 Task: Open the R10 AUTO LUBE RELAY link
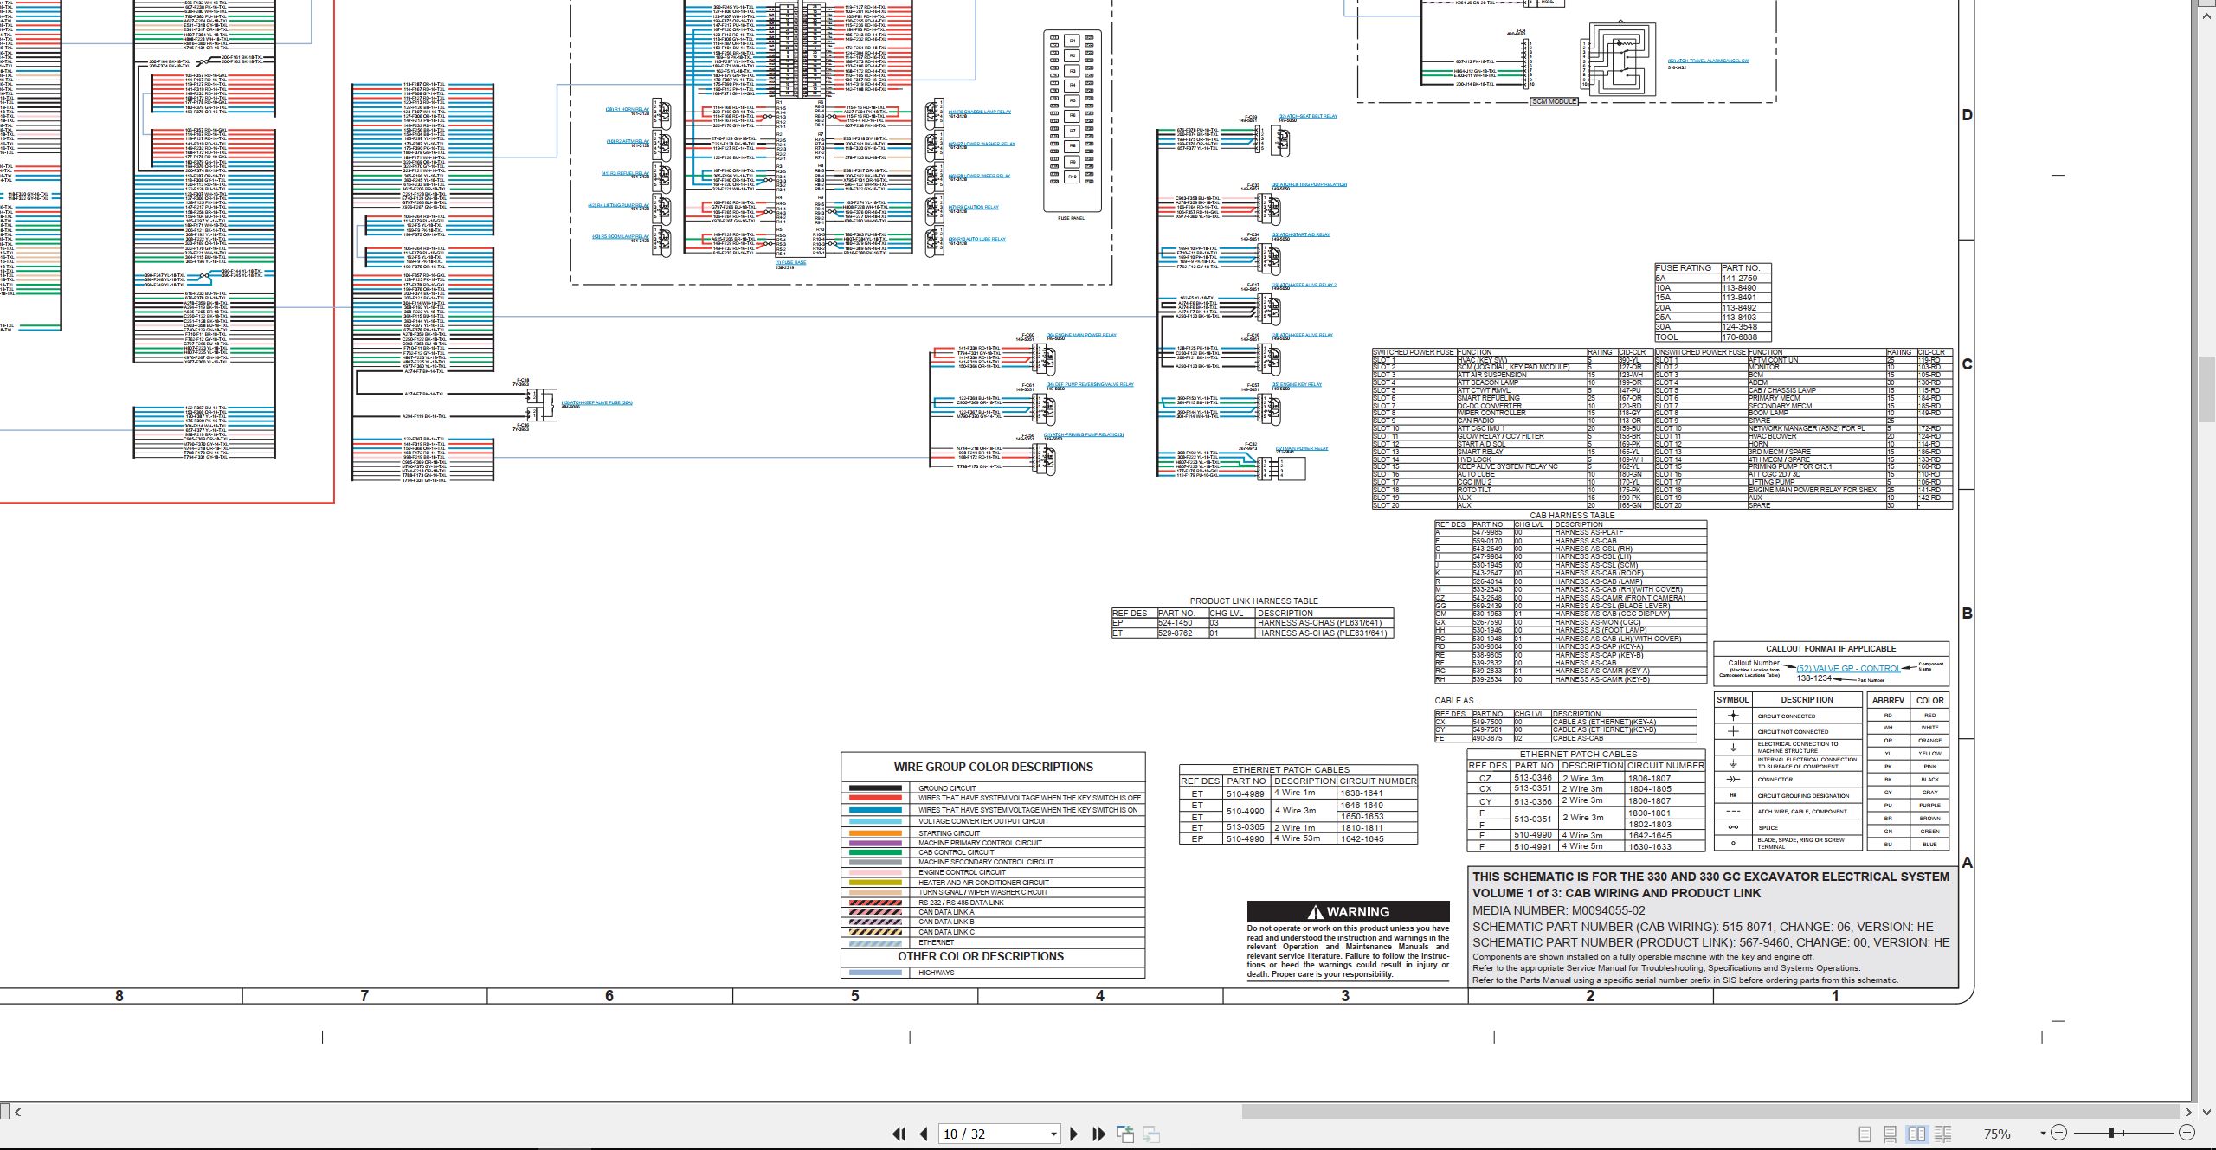[976, 239]
